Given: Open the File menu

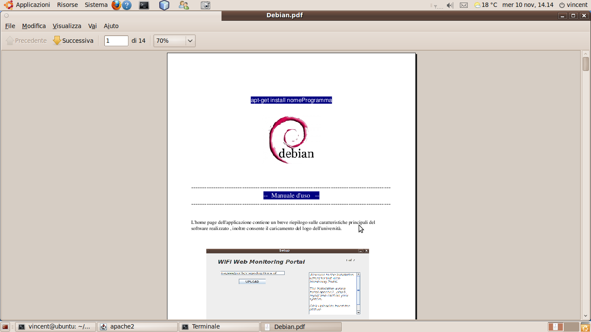Looking at the screenshot, I should [10, 26].
